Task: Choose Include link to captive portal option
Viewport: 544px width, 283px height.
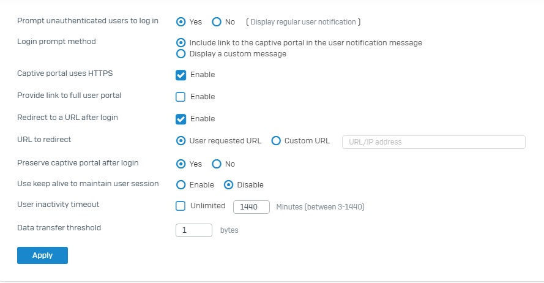Action: click(181, 43)
